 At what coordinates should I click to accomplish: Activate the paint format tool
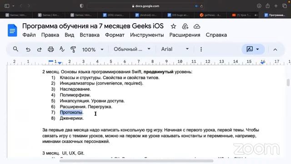click(x=73, y=50)
